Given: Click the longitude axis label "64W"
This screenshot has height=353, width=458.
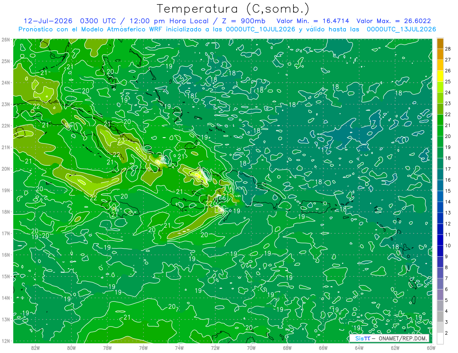Looking at the screenshot, I should coord(359,348).
